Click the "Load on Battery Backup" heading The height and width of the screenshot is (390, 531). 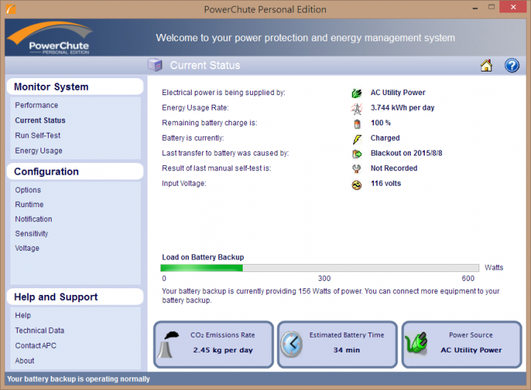point(203,257)
